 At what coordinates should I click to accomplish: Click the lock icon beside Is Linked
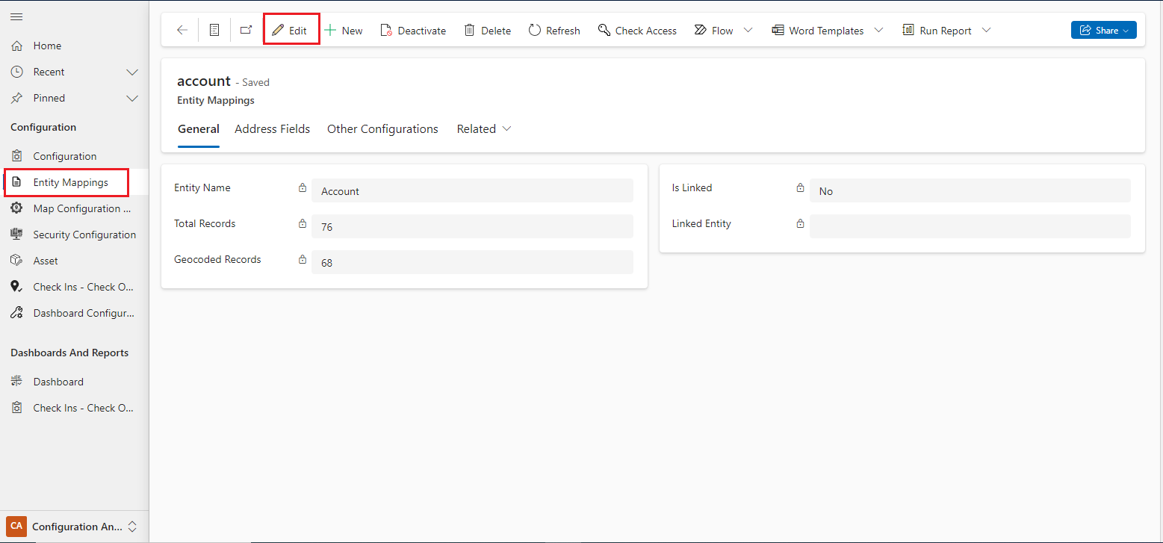[x=800, y=188]
